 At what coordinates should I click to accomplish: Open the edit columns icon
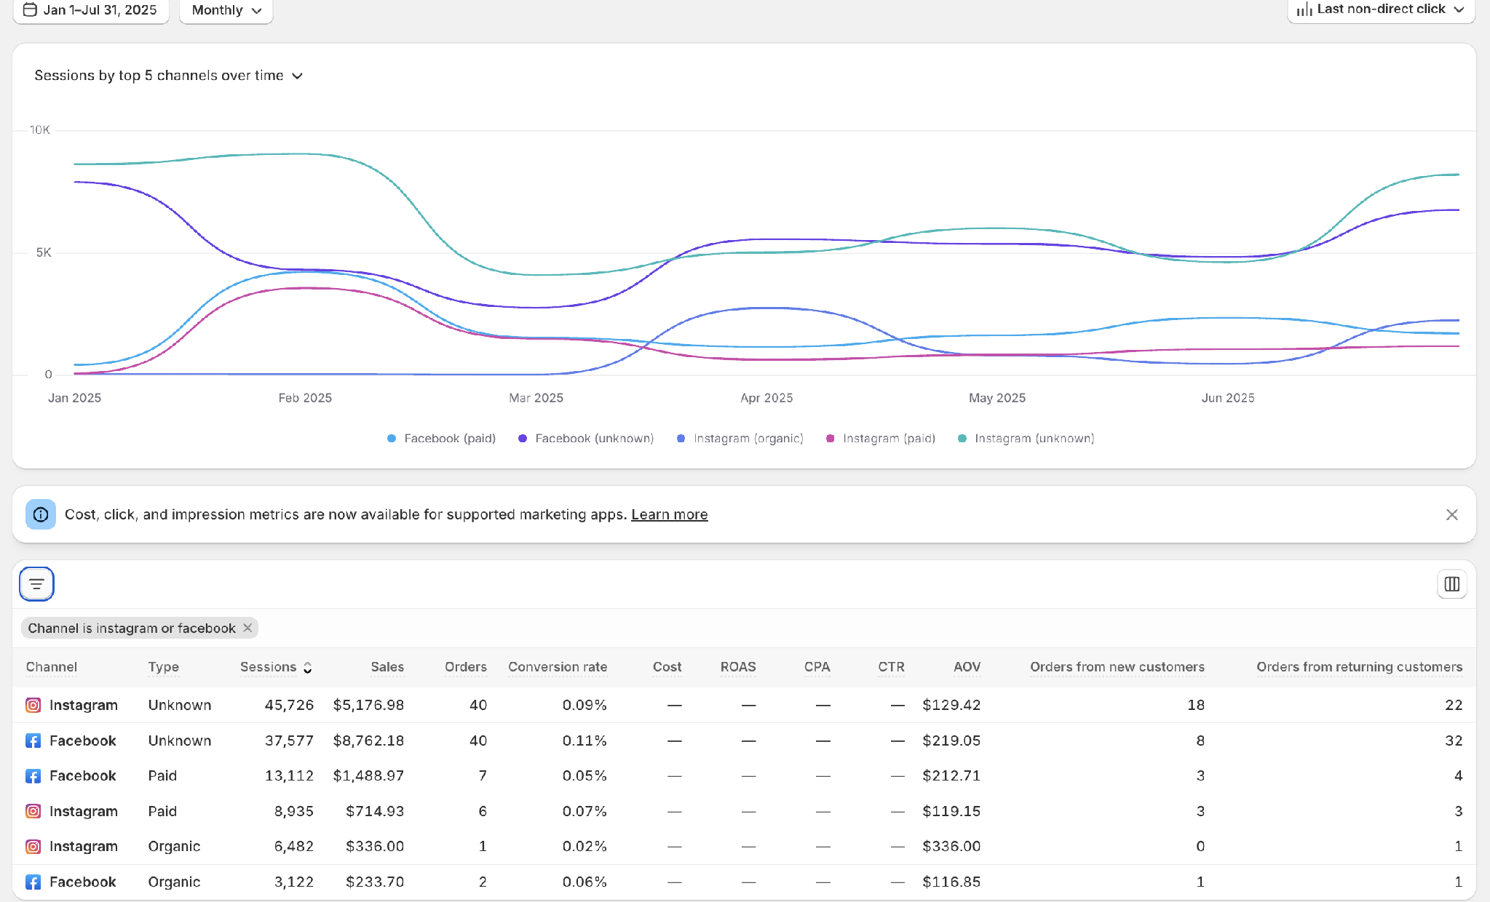click(x=1451, y=583)
